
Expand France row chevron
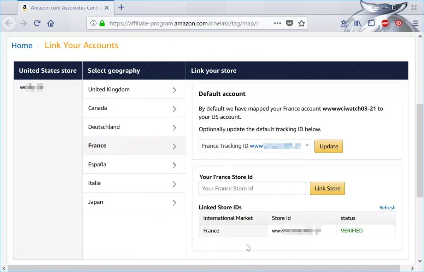(x=174, y=146)
